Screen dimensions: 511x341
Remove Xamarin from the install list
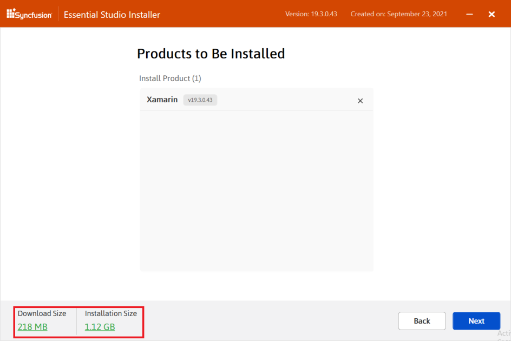pos(360,101)
